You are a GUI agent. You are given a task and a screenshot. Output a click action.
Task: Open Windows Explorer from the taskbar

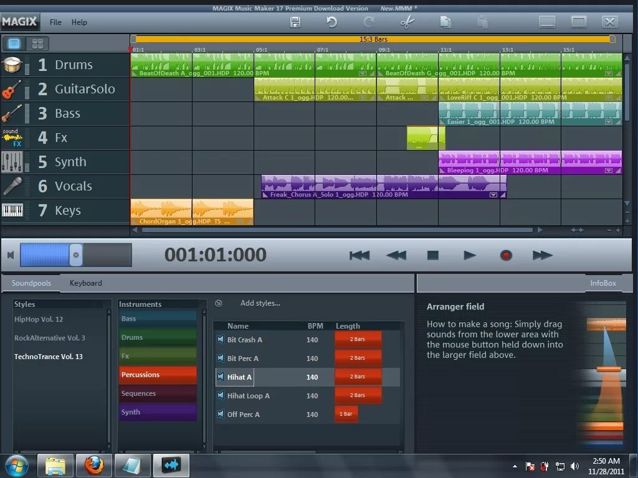[x=55, y=466]
